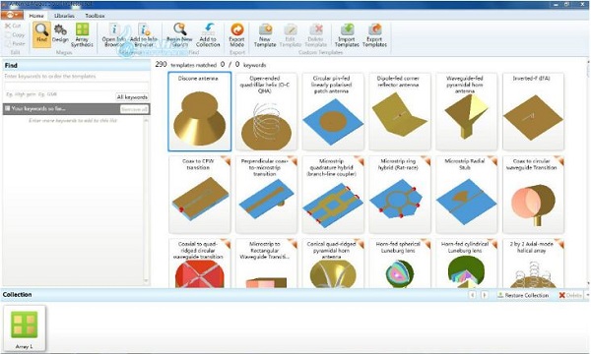This screenshot has width=591, height=354.
Task: Click Restore Collection button
Action: click(x=522, y=295)
